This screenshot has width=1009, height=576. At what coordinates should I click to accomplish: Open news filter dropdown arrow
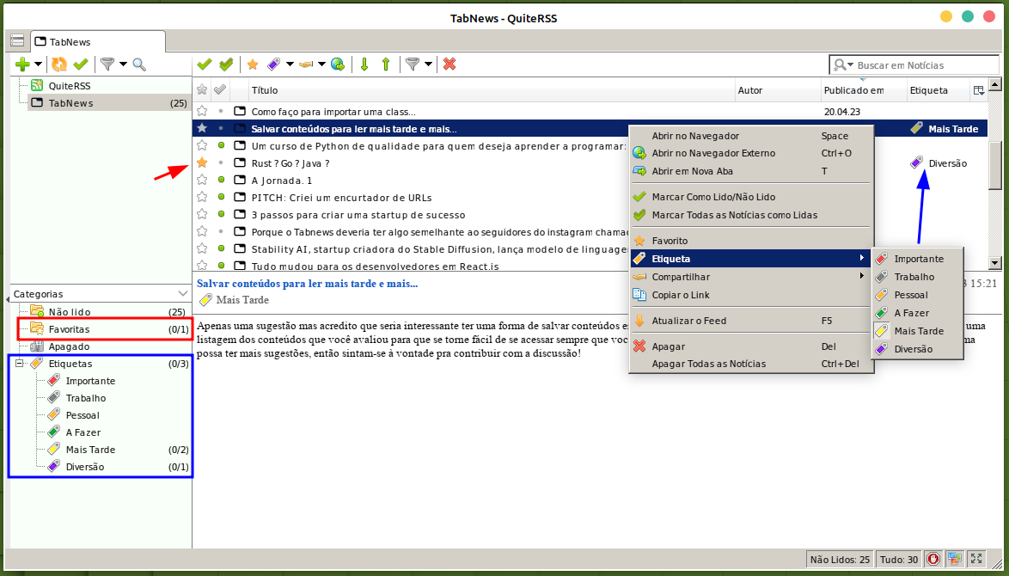[428, 64]
